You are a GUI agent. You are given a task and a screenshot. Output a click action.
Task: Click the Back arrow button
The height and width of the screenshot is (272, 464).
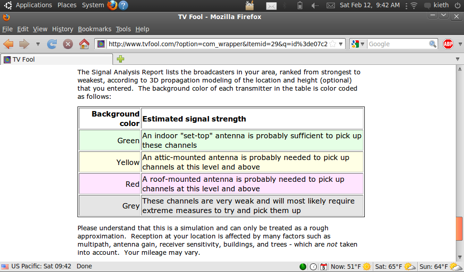8,44
